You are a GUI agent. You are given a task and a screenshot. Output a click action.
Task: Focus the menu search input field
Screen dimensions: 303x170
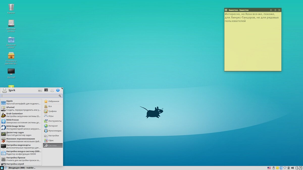coord(32,96)
